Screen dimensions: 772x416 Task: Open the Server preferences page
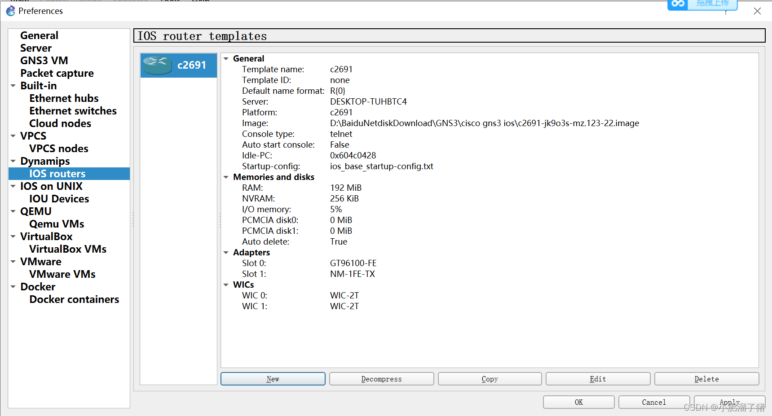click(36, 48)
